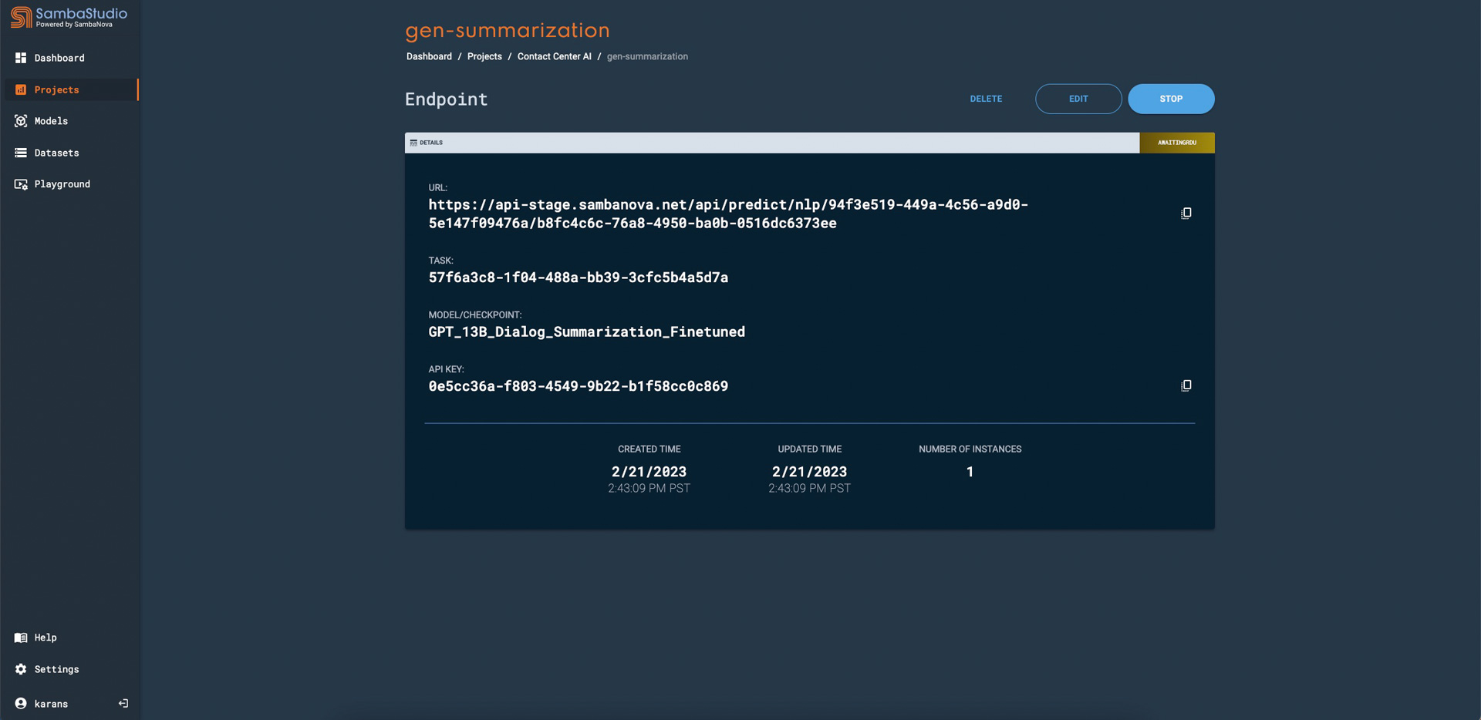Click the Playground icon in sidebar
1481x720 pixels.
click(21, 184)
